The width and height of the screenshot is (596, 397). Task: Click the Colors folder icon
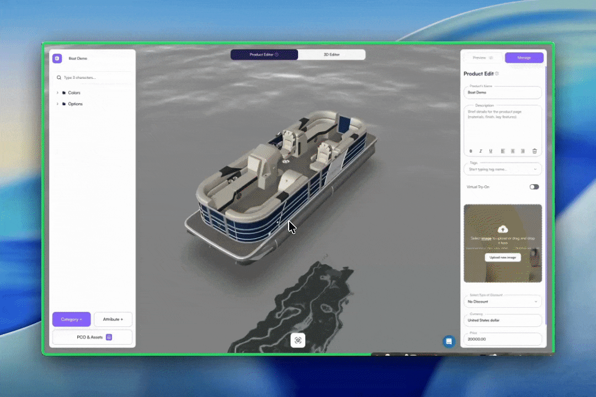click(64, 93)
